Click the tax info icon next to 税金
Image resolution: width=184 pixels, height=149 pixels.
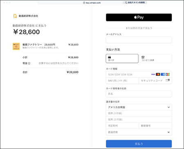[29, 63]
